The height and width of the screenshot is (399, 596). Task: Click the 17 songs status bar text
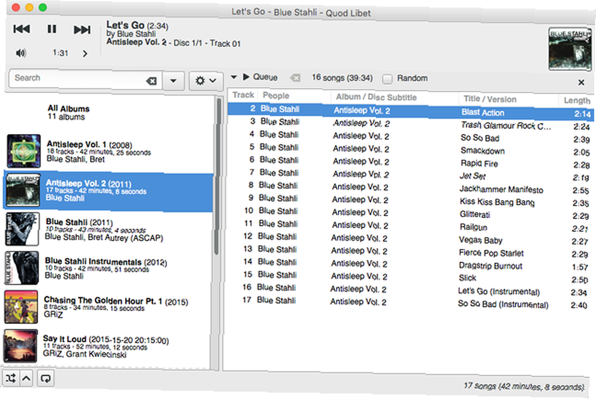pos(524,386)
